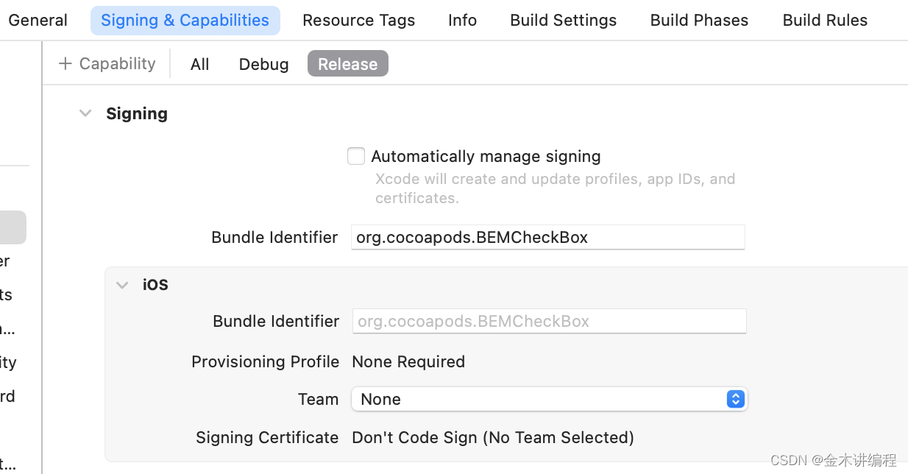Image resolution: width=908 pixels, height=474 pixels.
Task: Collapse the iOS section disclosure arrow
Action: click(x=122, y=285)
